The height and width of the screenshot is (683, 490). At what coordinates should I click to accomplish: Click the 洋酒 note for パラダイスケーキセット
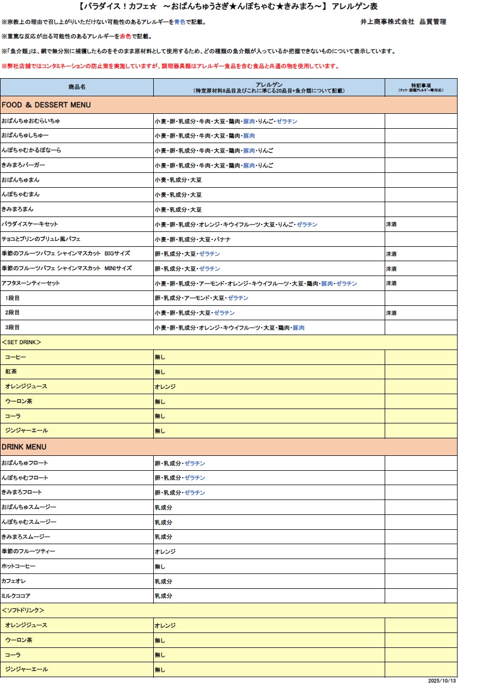[x=391, y=224]
